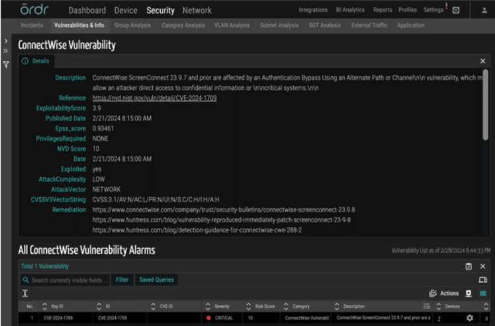
Task: Open the Dashboard menu
Action: point(87,11)
